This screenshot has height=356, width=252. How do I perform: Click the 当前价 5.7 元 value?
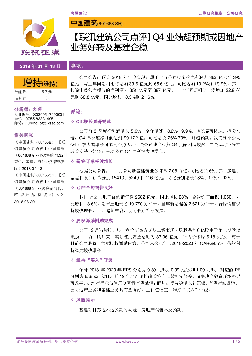(47, 92)
